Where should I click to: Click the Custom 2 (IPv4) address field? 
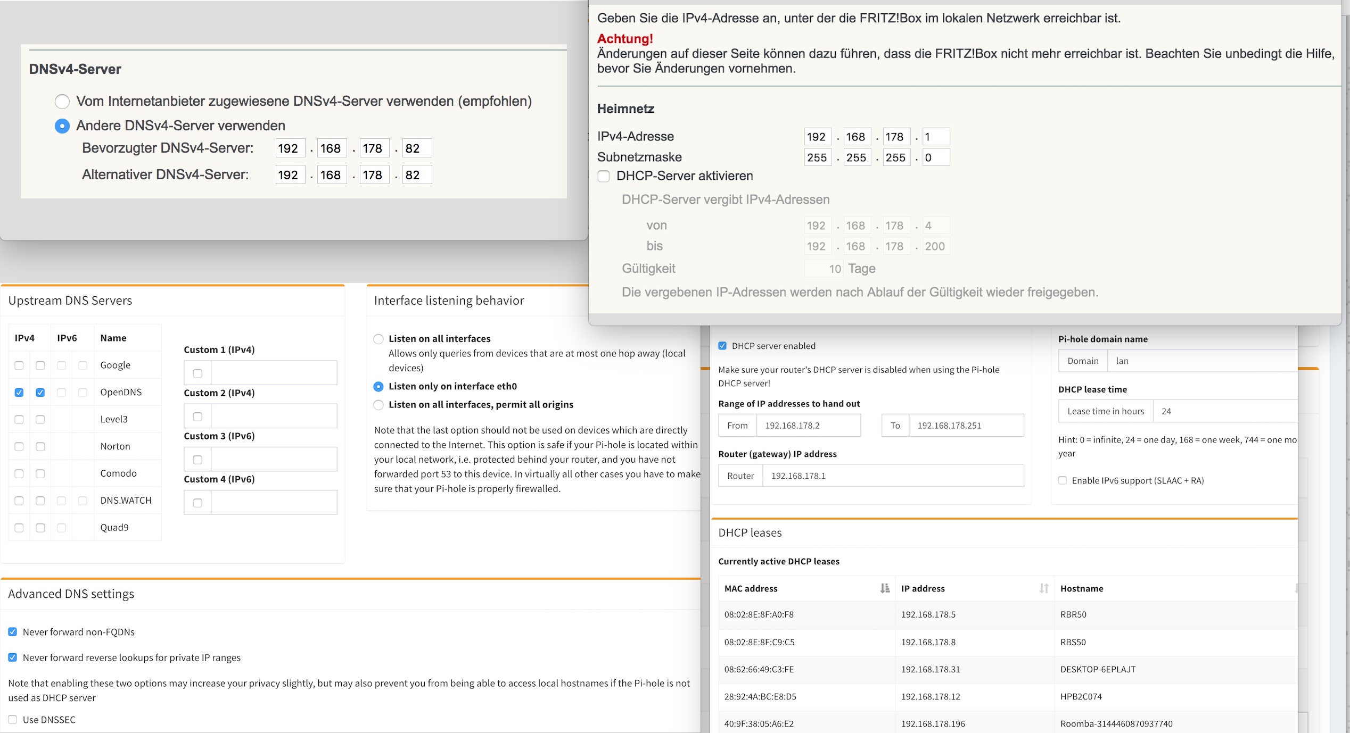(274, 416)
